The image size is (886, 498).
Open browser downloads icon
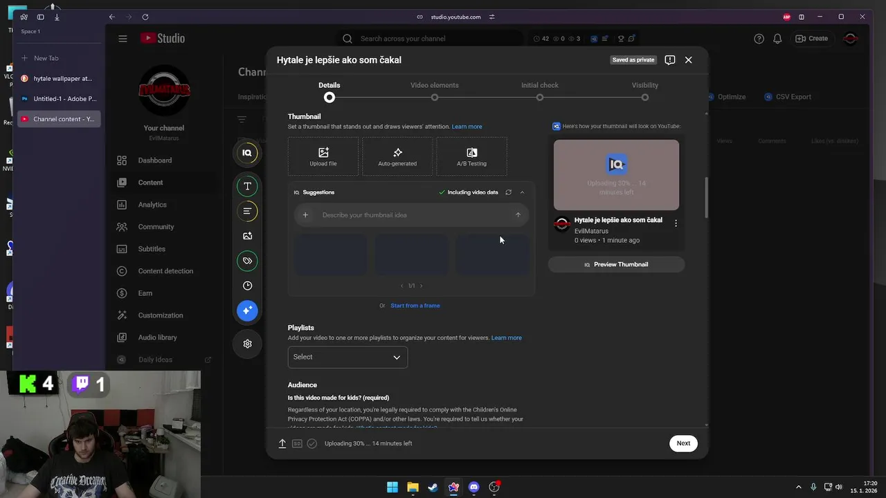[57, 17]
